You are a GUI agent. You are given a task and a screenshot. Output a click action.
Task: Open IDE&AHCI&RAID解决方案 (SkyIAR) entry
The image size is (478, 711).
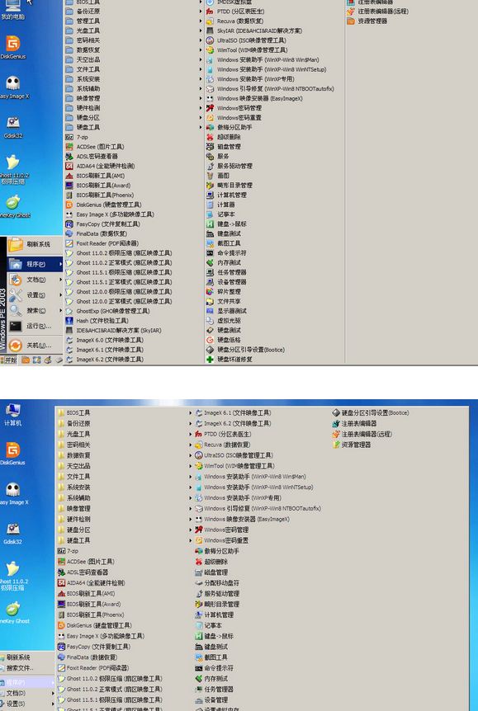tap(113, 331)
